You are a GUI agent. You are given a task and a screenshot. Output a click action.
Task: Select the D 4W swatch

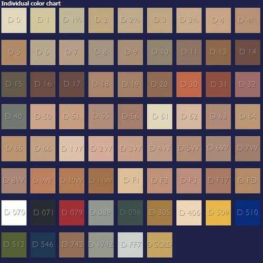(x=160, y=149)
